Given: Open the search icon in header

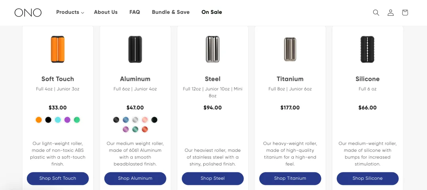Looking at the screenshot, I should pos(376,13).
